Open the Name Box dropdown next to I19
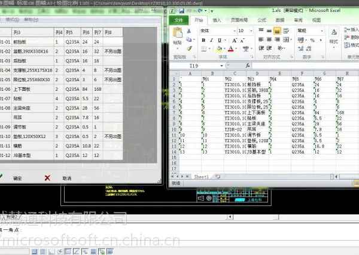Image resolution: width=359 pixels, height=255 pixels. point(221,66)
